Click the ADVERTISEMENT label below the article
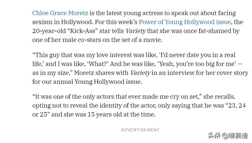252x143 pixels. point(140,130)
